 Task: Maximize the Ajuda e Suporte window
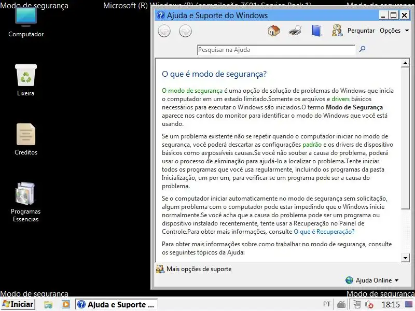[394, 16]
